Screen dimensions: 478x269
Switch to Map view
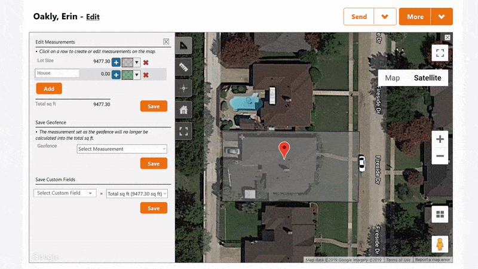click(x=393, y=78)
